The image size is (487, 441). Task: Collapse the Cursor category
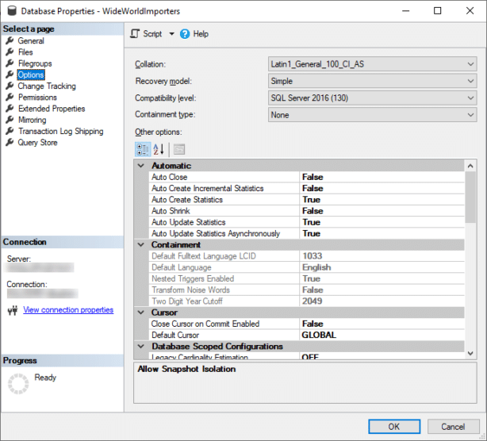pos(141,313)
